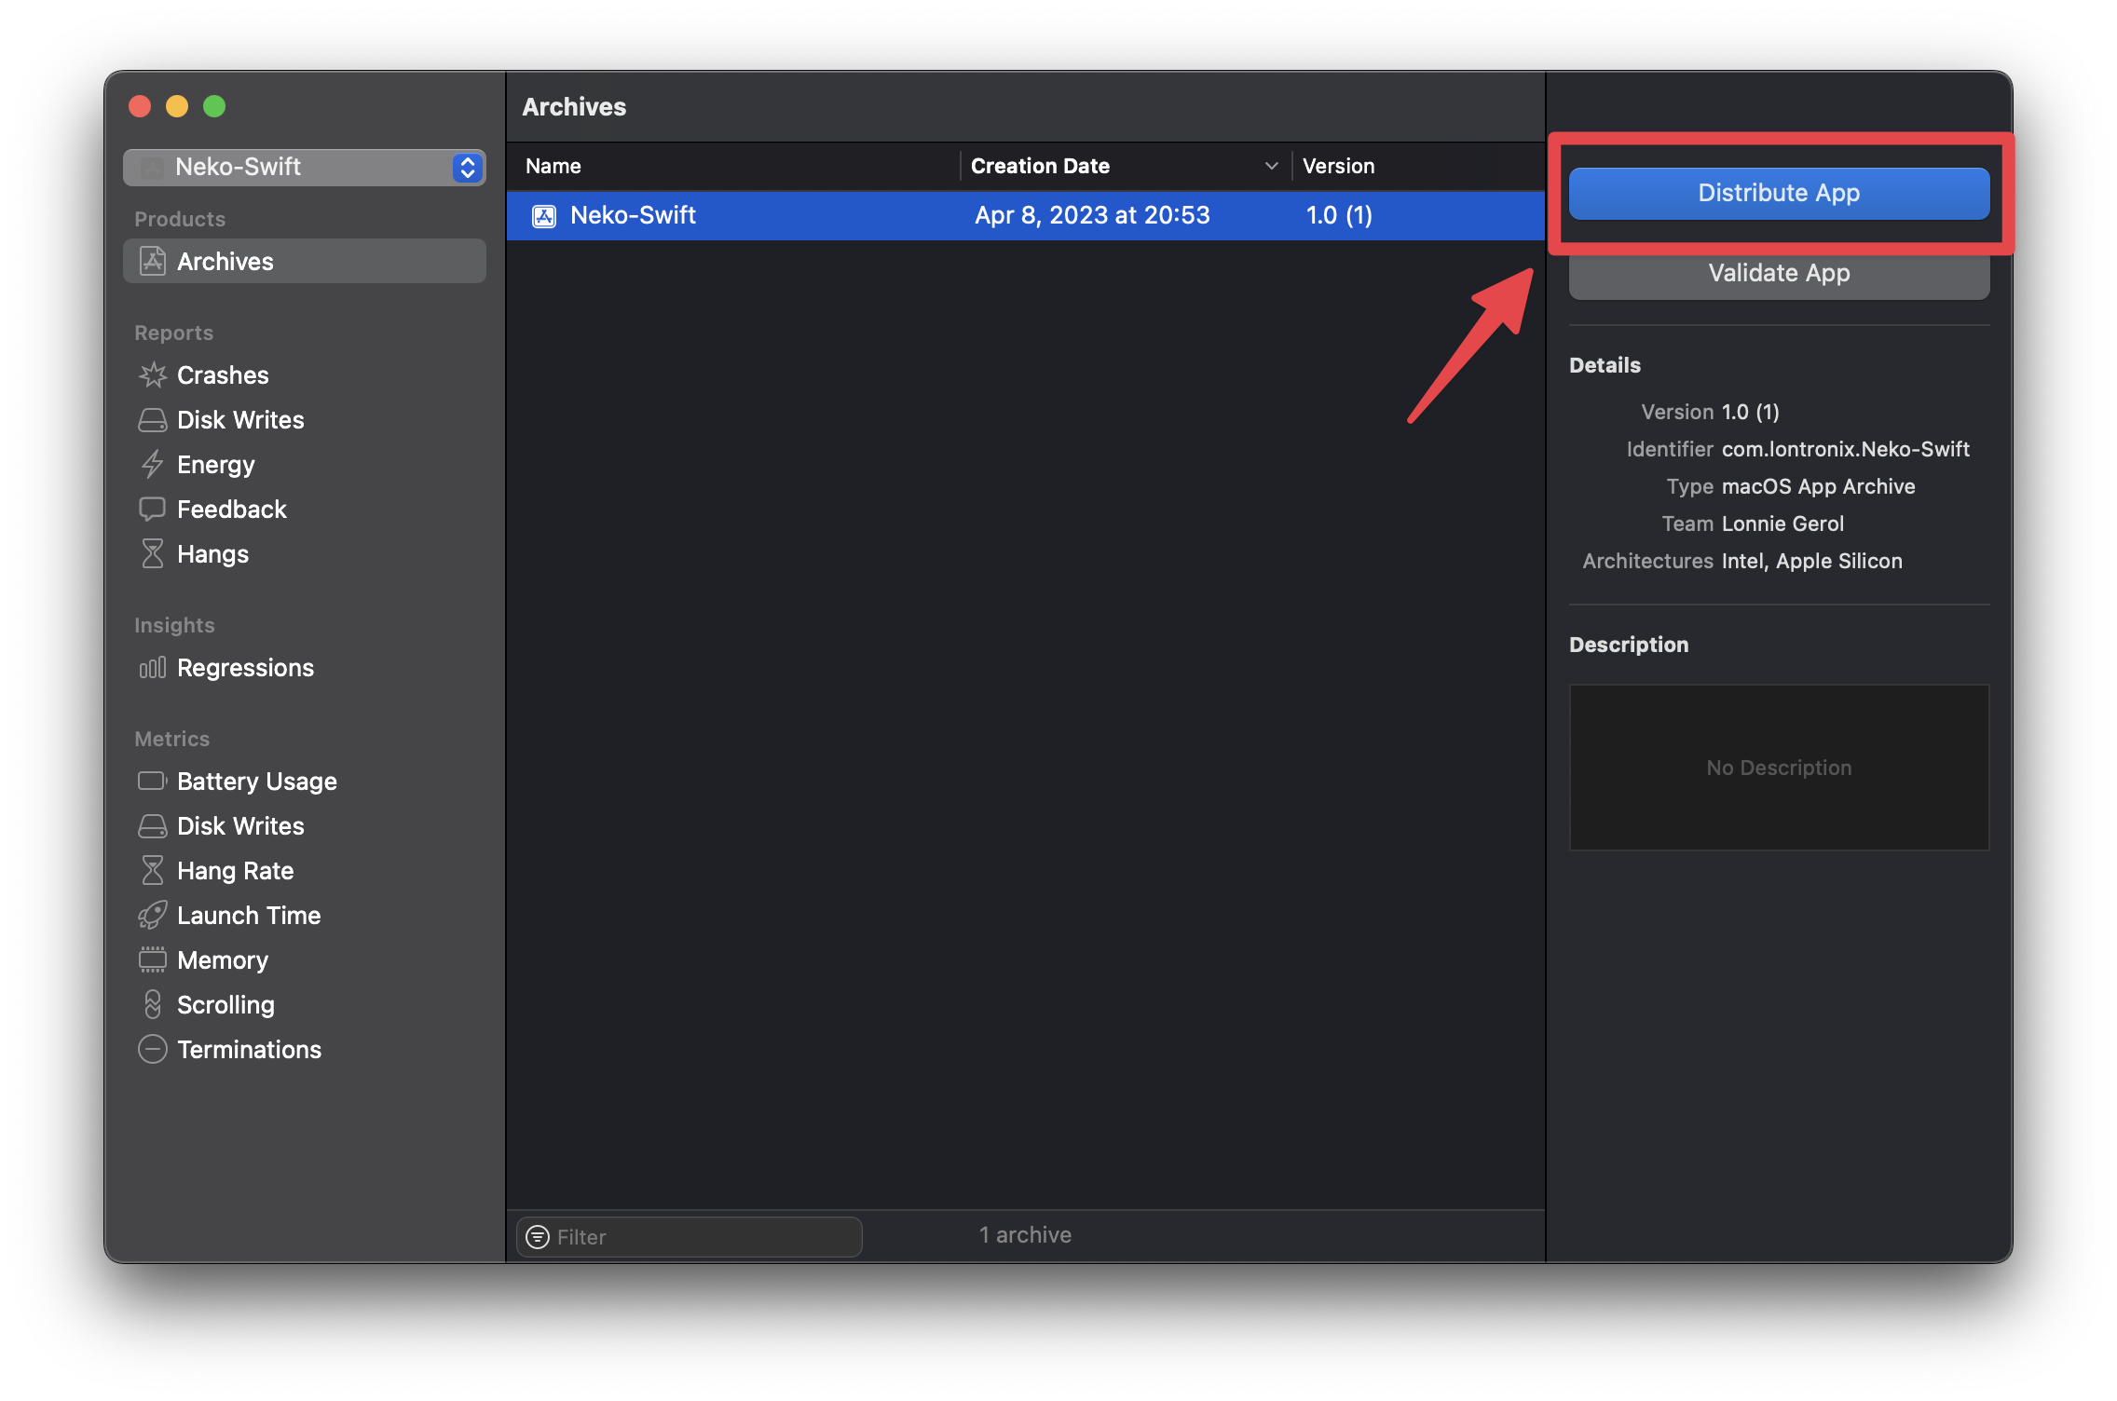Click the Archives icon in sidebar

[153, 262]
